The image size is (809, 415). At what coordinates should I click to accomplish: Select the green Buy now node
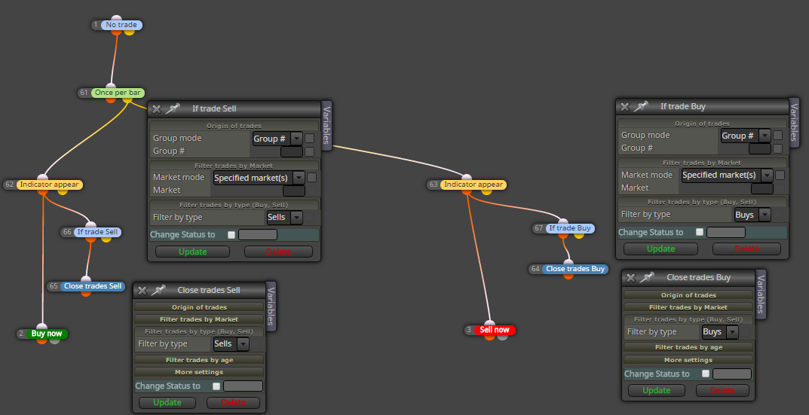[x=47, y=334]
